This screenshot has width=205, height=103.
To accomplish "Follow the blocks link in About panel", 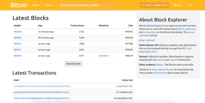I will 181,29.
